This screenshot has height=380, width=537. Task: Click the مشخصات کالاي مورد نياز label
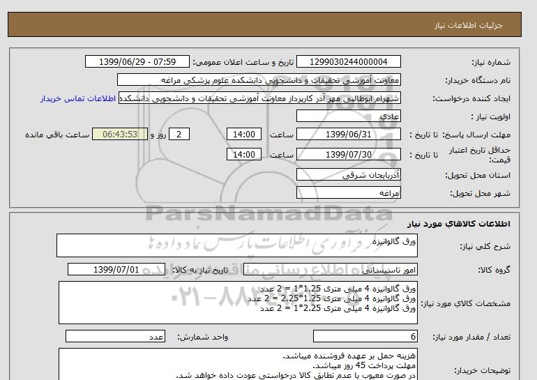[x=465, y=303]
